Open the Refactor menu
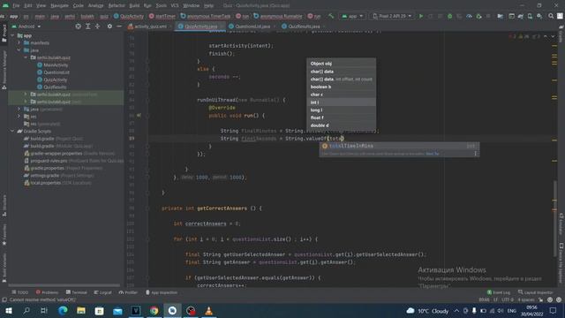Image resolution: width=565 pixels, height=318 pixels. pyautogui.click(x=117, y=5)
